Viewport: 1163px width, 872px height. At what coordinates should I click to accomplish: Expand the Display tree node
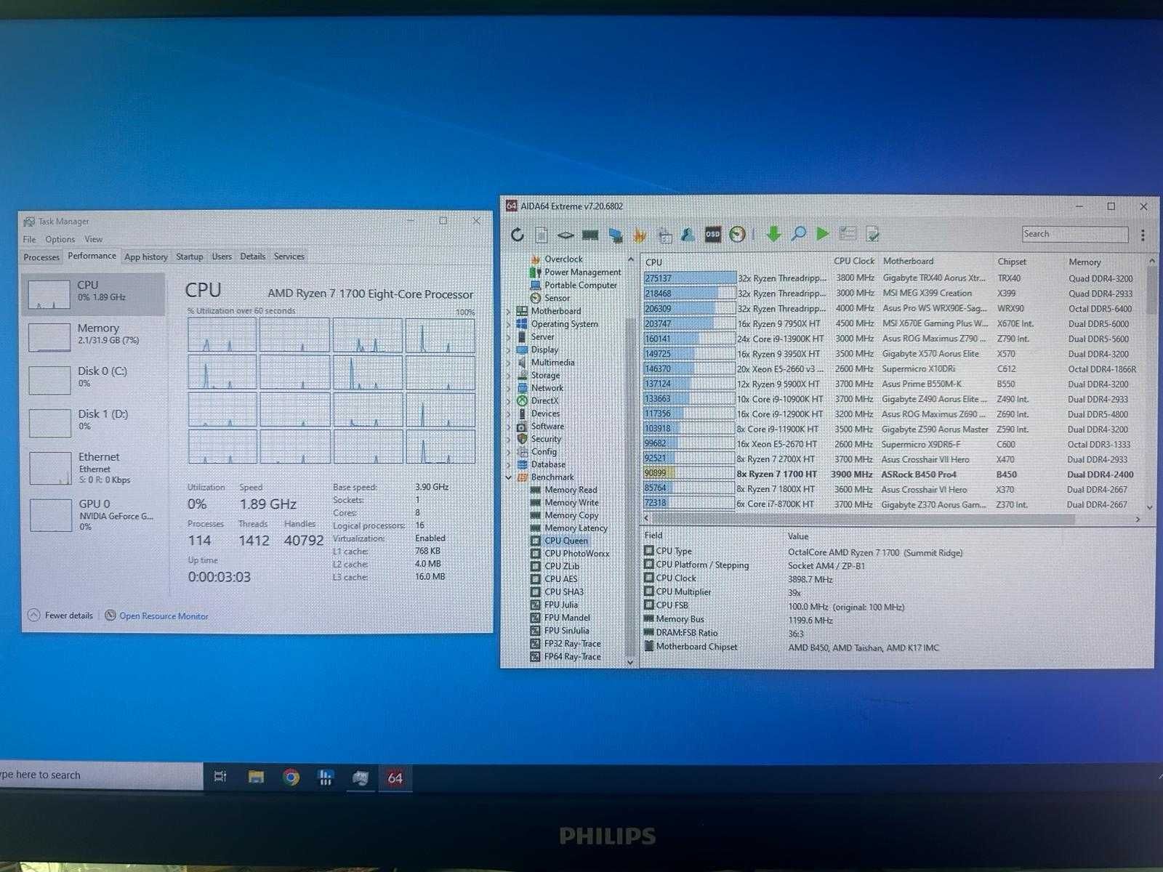pos(508,350)
